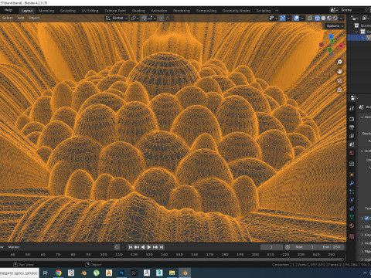Toggle the camera view gizmo
This screenshot has height=278, width=371.
[339, 81]
